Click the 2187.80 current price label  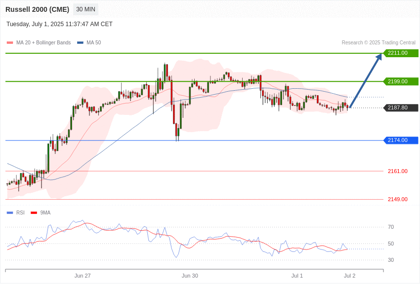tap(401, 107)
